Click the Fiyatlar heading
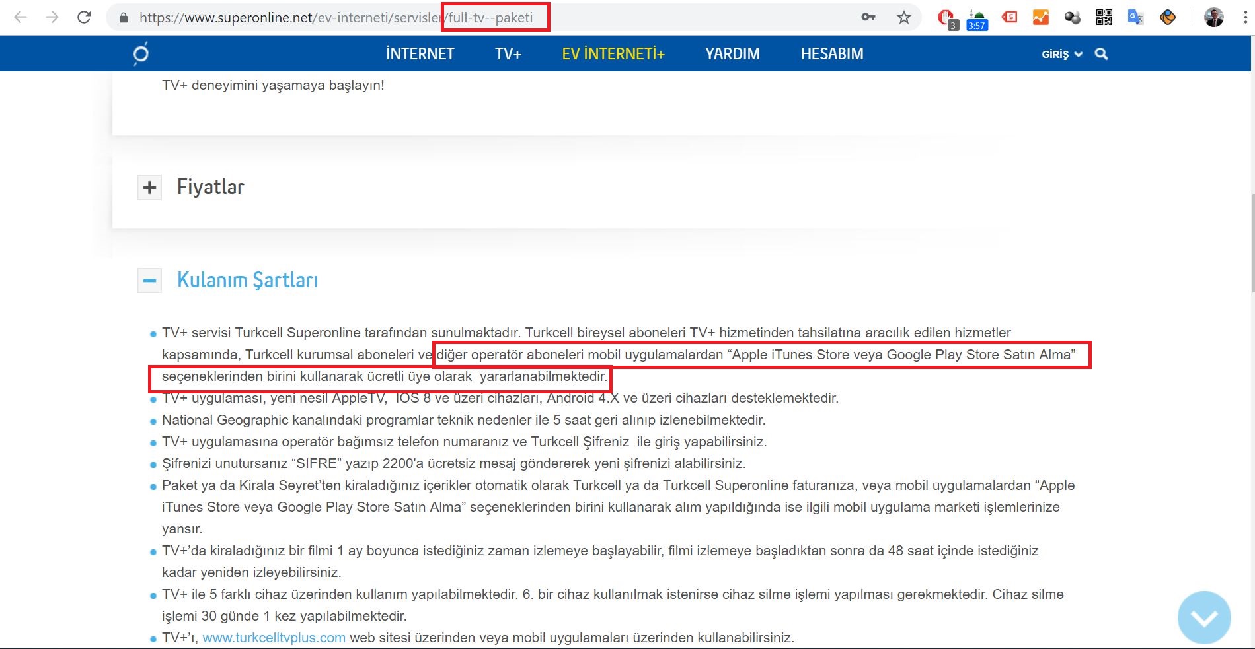This screenshot has height=649, width=1255. click(211, 187)
